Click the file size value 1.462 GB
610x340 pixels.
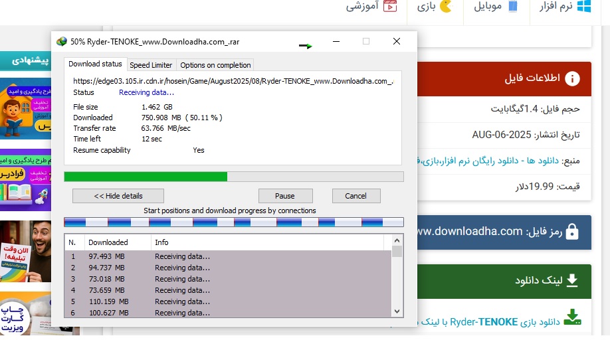click(157, 107)
